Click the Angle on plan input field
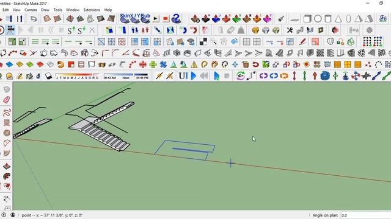 click(365, 215)
